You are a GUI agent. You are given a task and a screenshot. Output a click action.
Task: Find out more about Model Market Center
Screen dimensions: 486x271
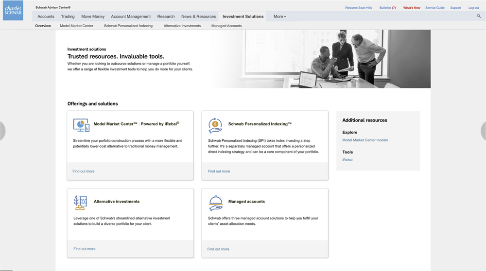[84, 171]
